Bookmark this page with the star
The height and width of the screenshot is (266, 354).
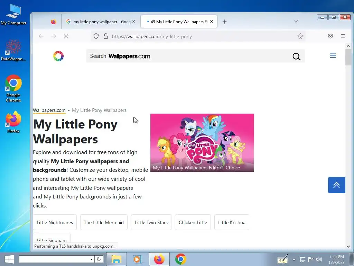[x=300, y=36]
